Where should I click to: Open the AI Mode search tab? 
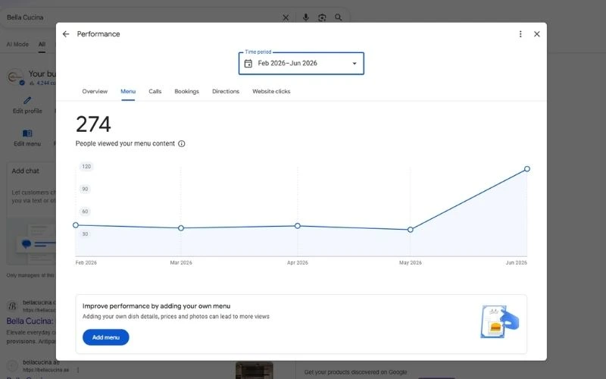point(17,45)
